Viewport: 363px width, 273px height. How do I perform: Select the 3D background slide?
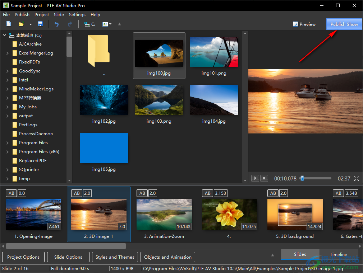tap(295, 215)
